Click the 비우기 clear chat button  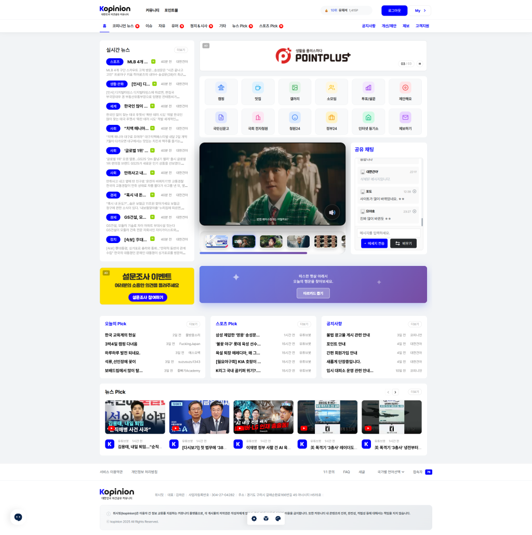(x=403, y=243)
